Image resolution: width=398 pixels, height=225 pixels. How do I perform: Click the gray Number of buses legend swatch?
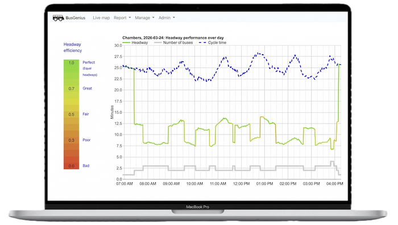(158, 43)
